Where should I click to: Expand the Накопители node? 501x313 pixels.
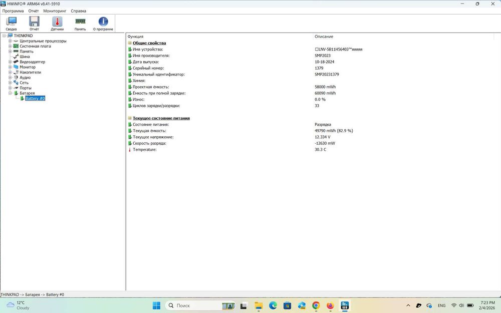(x=10, y=72)
